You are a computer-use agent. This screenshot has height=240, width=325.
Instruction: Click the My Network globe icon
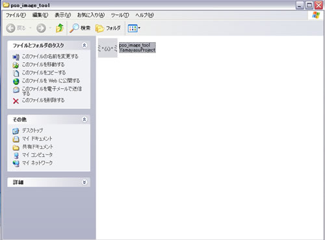16,163
